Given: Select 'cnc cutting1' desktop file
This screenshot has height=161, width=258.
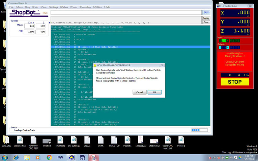Looking at the screenshot, I should point(74,141).
